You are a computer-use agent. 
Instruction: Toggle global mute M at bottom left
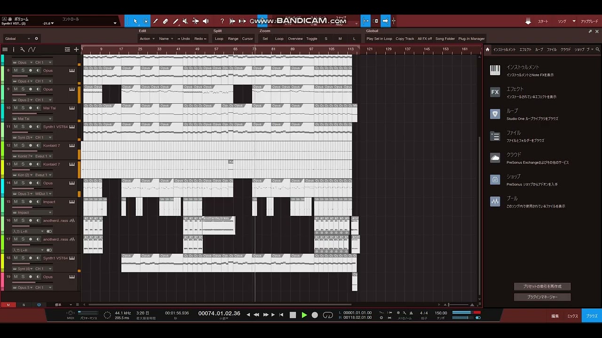click(8, 305)
